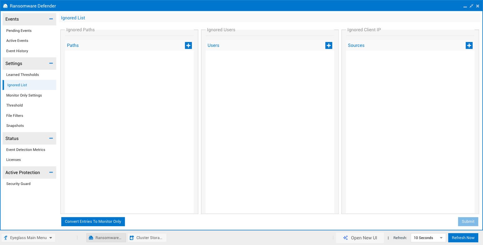Open the New UI

click(360, 238)
